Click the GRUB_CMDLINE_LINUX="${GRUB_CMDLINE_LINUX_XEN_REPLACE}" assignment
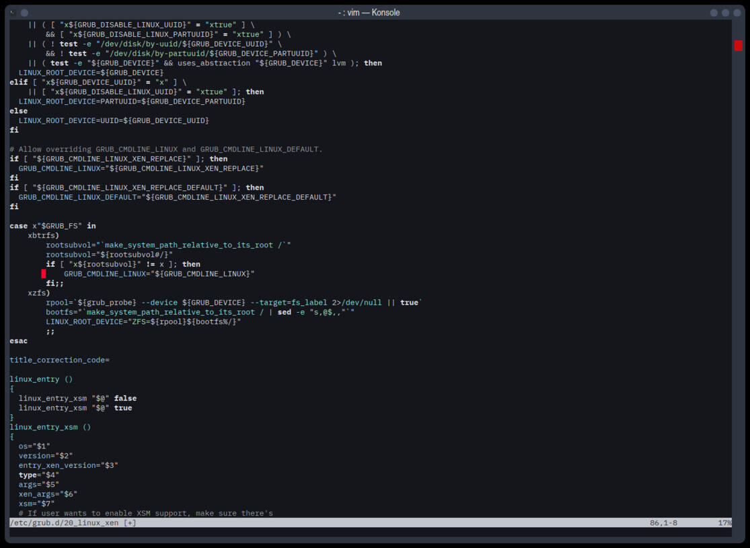The image size is (750, 548). [141, 168]
